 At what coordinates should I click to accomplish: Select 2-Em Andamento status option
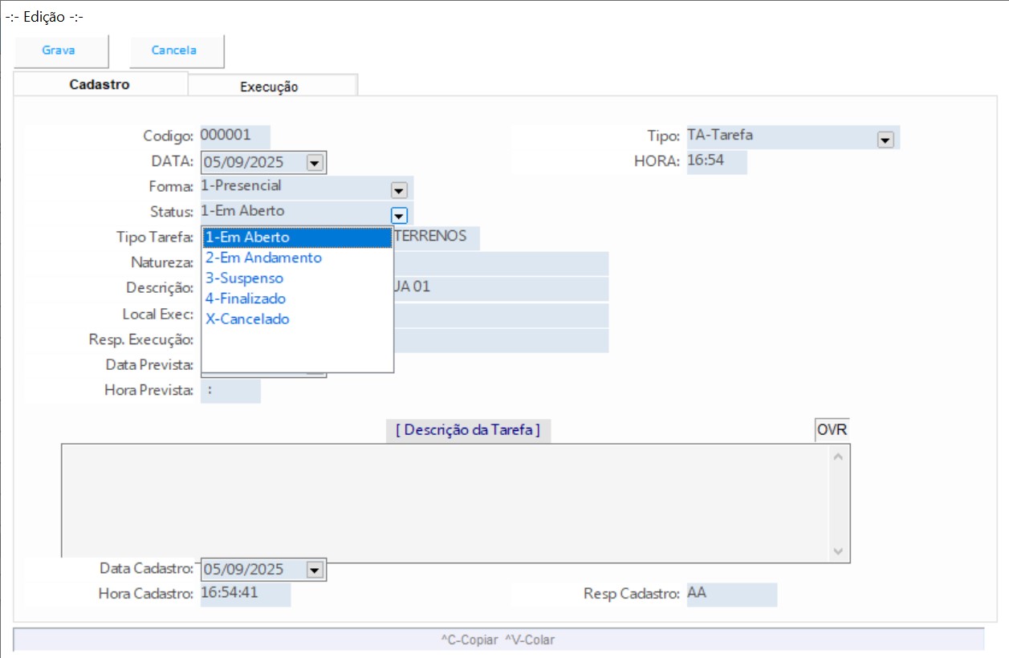tap(264, 258)
